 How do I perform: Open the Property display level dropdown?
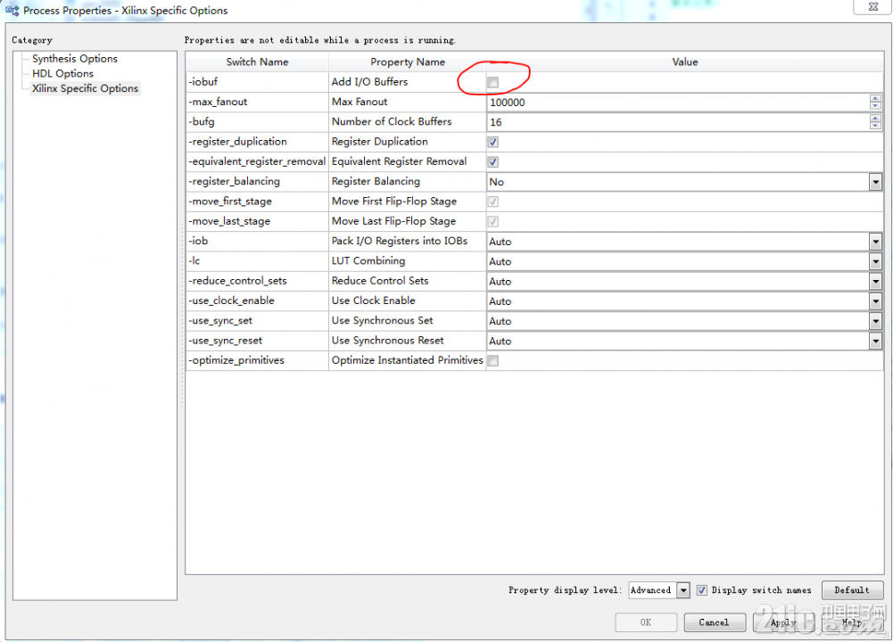(x=682, y=590)
